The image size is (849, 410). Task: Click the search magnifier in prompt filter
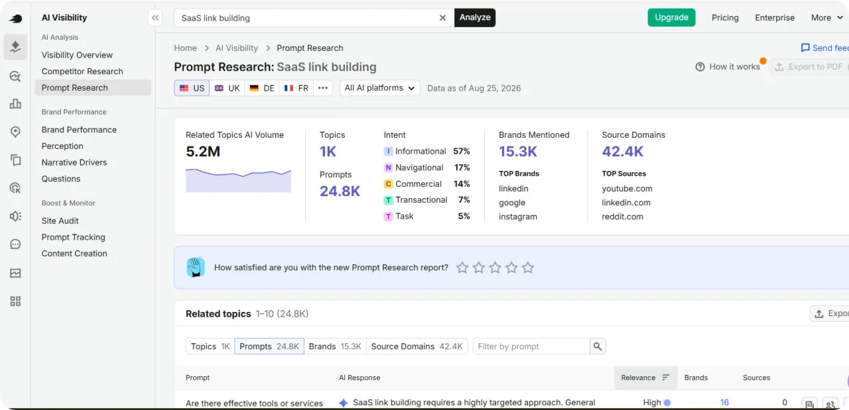point(598,346)
